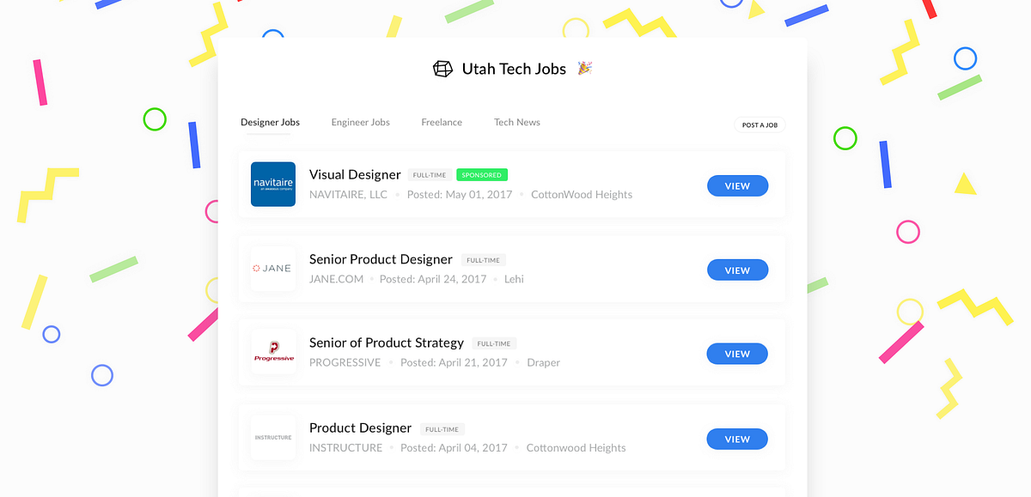
Task: View the Instructure Product Designer job
Action: 737,439
